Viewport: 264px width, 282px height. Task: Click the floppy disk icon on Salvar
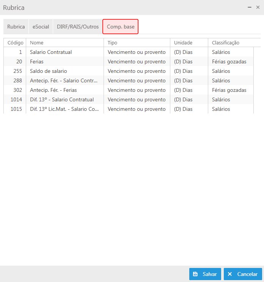click(x=195, y=274)
